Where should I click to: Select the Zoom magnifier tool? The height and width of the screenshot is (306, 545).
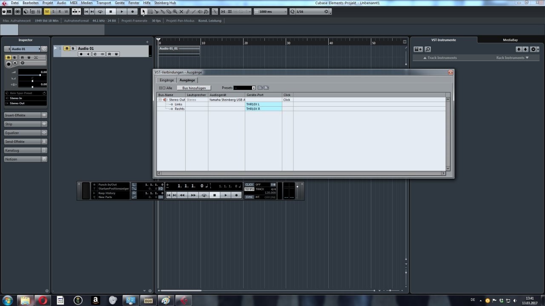click(x=175, y=11)
